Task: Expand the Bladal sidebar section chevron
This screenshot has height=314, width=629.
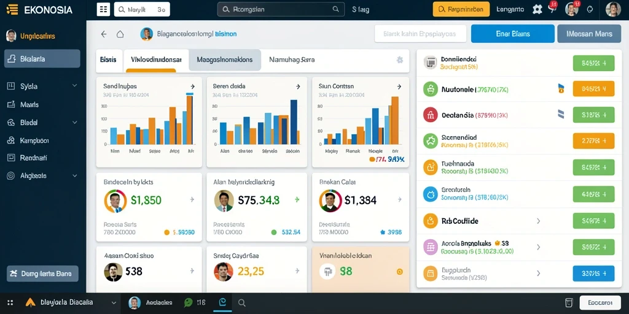Action: coord(74,123)
